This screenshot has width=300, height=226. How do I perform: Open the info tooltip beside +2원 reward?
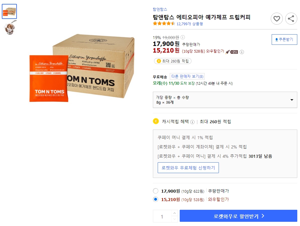click(242, 52)
